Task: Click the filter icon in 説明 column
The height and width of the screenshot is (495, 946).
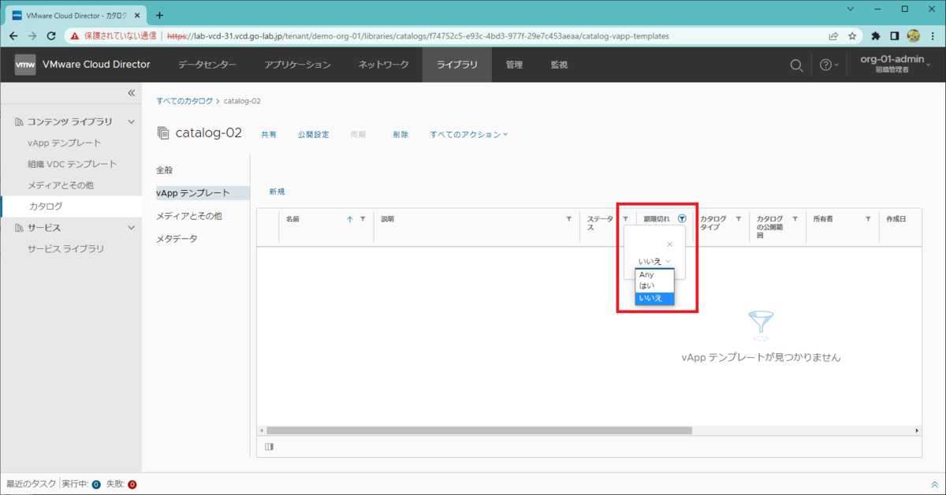Action: [x=569, y=219]
